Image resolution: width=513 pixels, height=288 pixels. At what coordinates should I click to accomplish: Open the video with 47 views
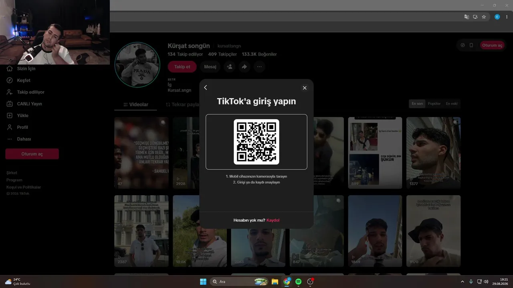pos(141,153)
